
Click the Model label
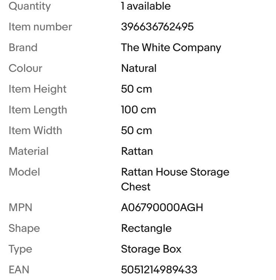24,172
